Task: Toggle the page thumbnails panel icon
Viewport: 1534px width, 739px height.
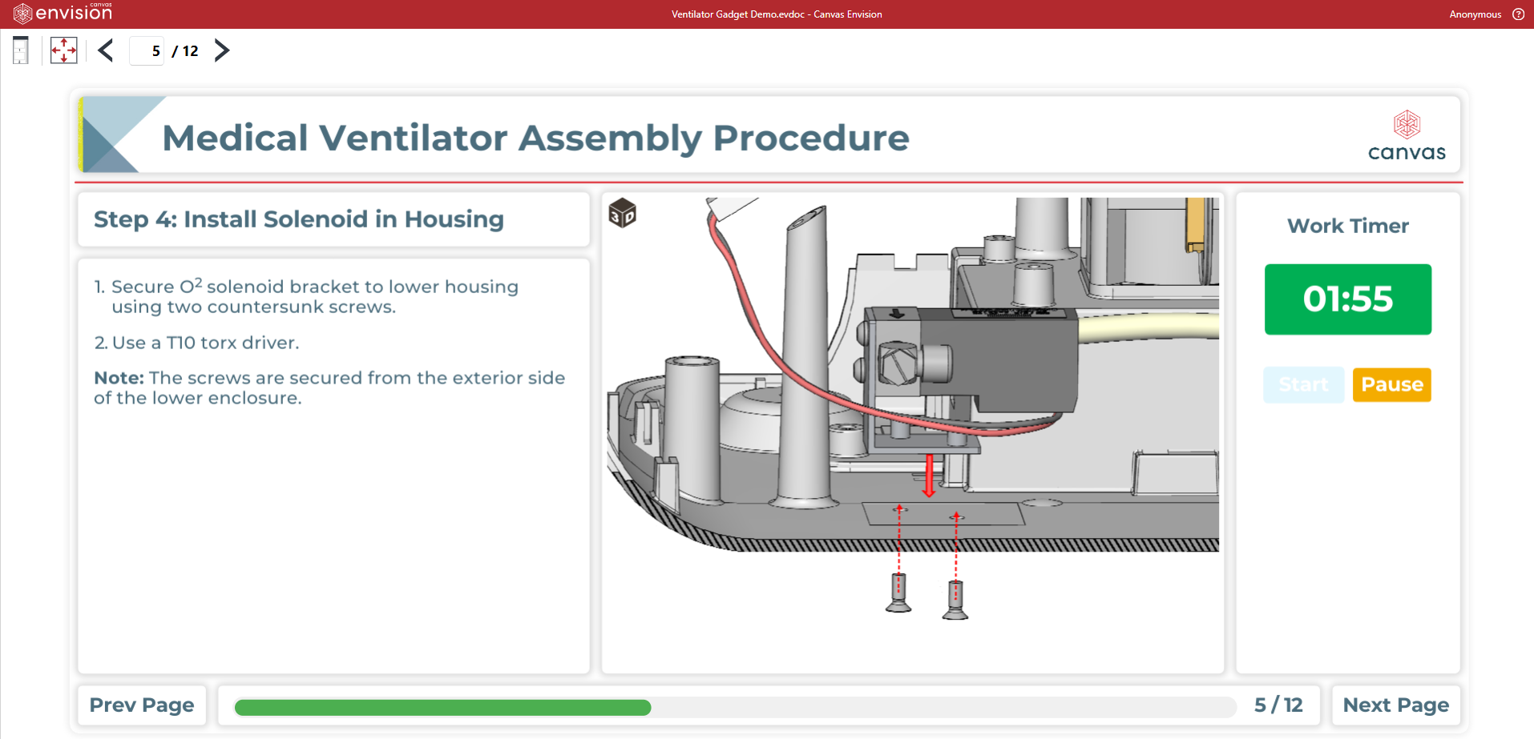Action: pyautogui.click(x=21, y=50)
